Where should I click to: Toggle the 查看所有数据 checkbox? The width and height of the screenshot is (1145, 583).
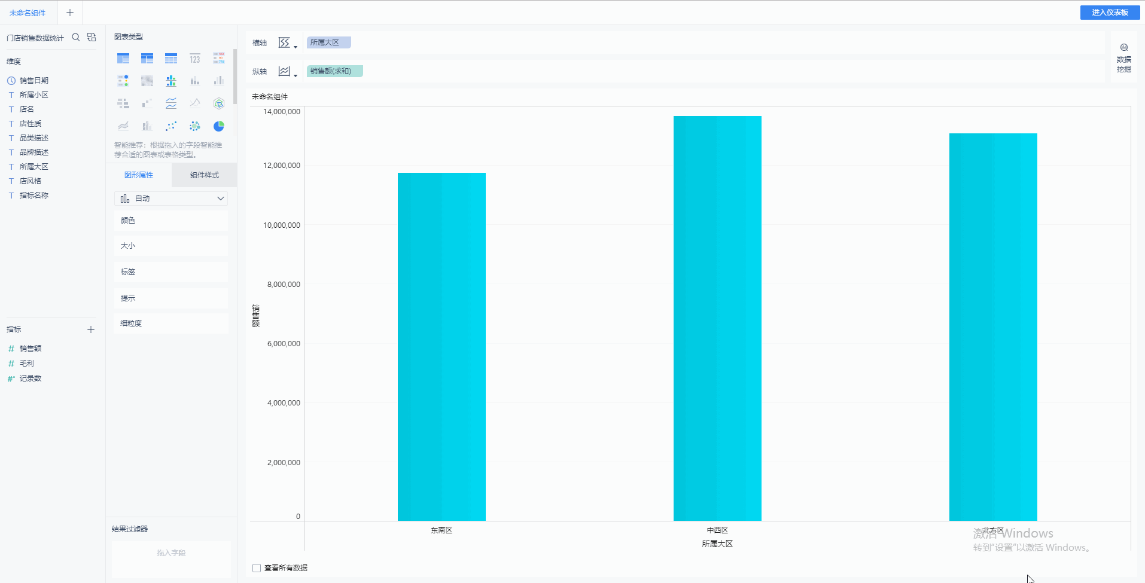257,568
